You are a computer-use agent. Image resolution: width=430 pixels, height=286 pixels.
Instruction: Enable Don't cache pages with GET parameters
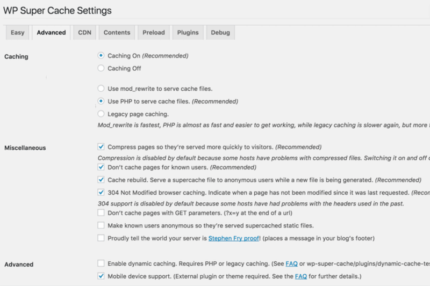101,212
